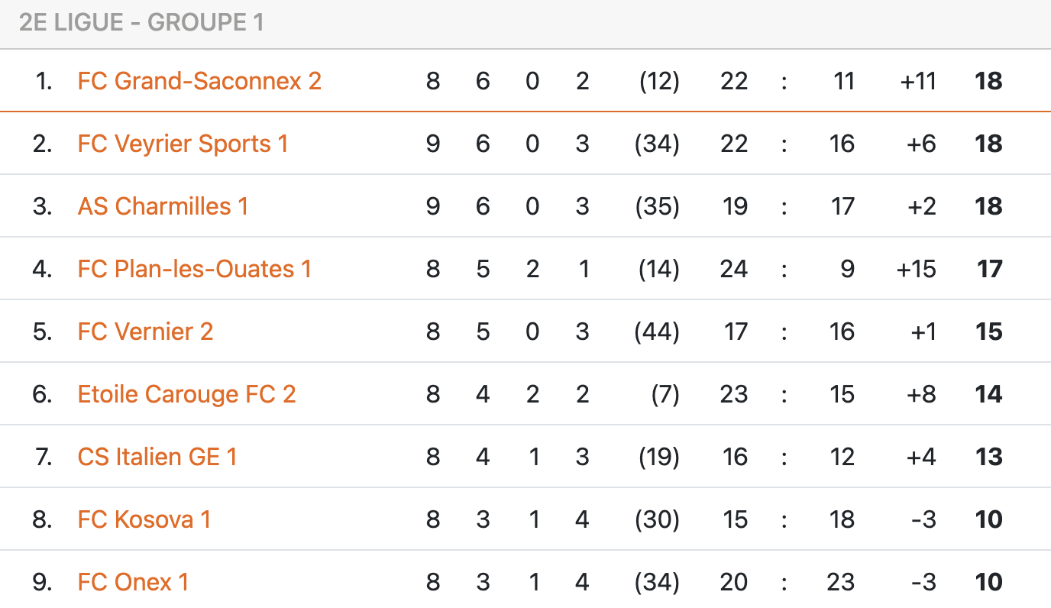This screenshot has height=608, width=1051.
Task: Click the (35) value in AS Charmilles row
Action: (657, 206)
